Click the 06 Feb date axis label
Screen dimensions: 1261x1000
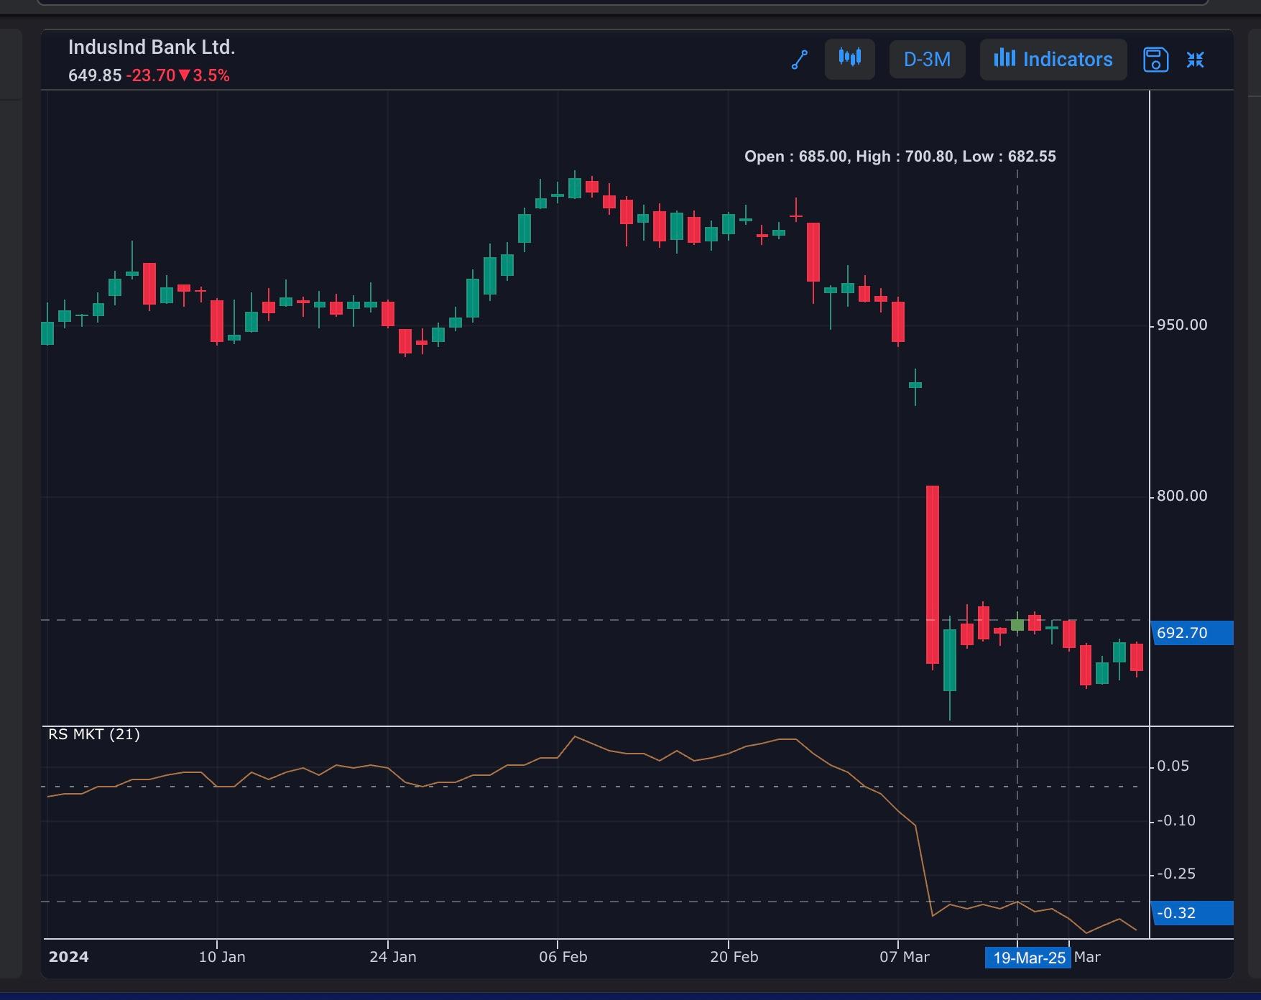pyautogui.click(x=563, y=957)
